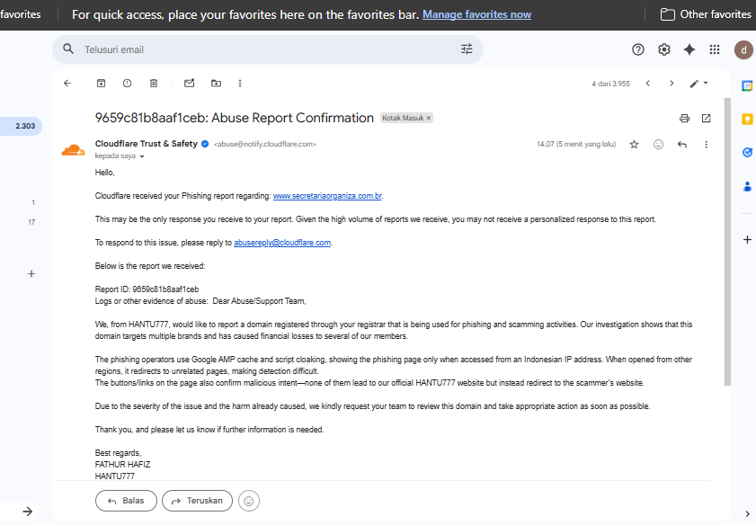Click the left sidebar count '17'
This screenshot has height=525, width=756.
[x=31, y=222]
